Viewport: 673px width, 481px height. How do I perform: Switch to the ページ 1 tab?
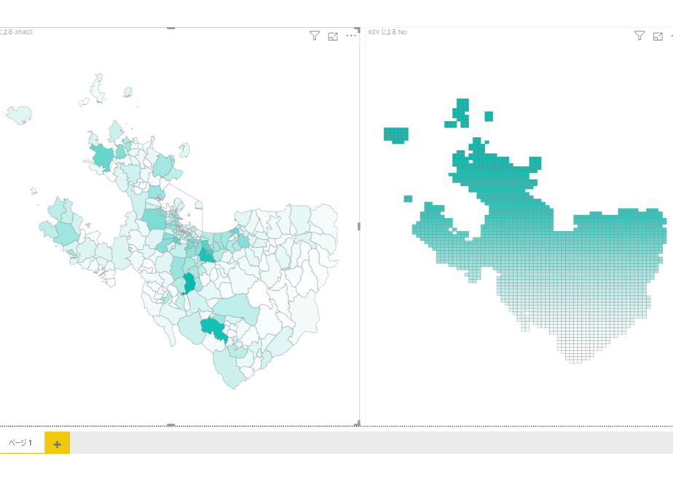pyautogui.click(x=20, y=443)
